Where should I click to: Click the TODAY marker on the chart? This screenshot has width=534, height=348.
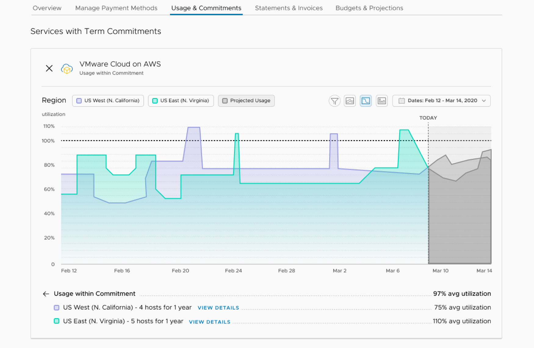click(428, 118)
